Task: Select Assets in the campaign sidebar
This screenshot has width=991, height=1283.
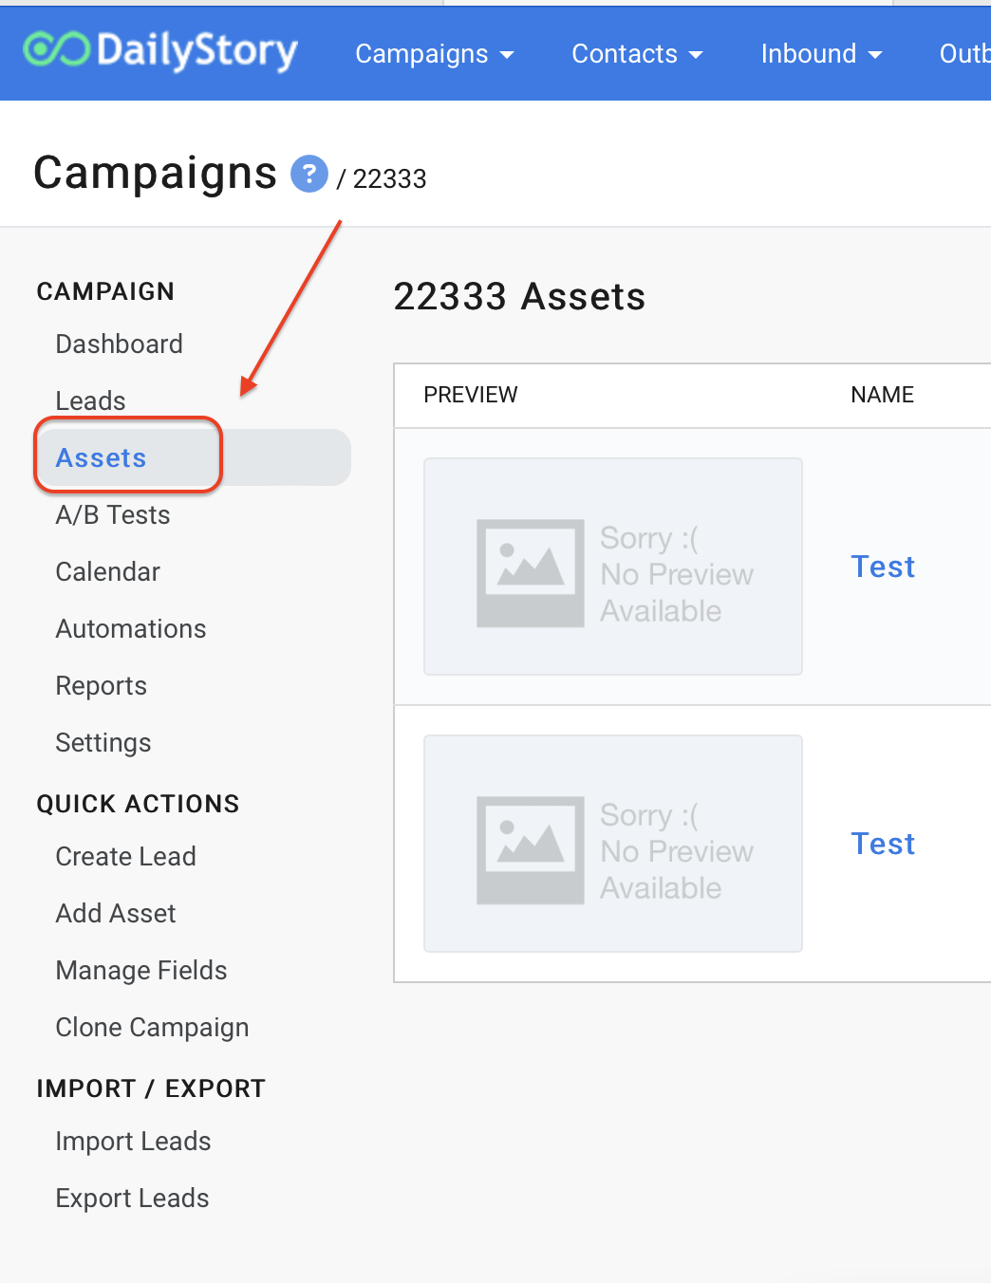Action: (x=102, y=458)
